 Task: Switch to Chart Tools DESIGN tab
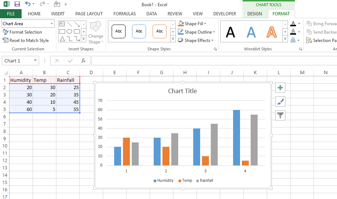[255, 14]
